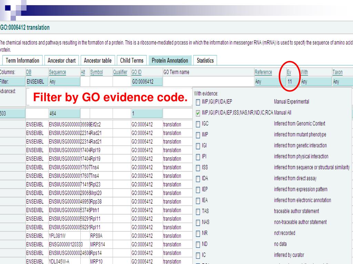Open the Term Information tab

[x=22, y=60]
